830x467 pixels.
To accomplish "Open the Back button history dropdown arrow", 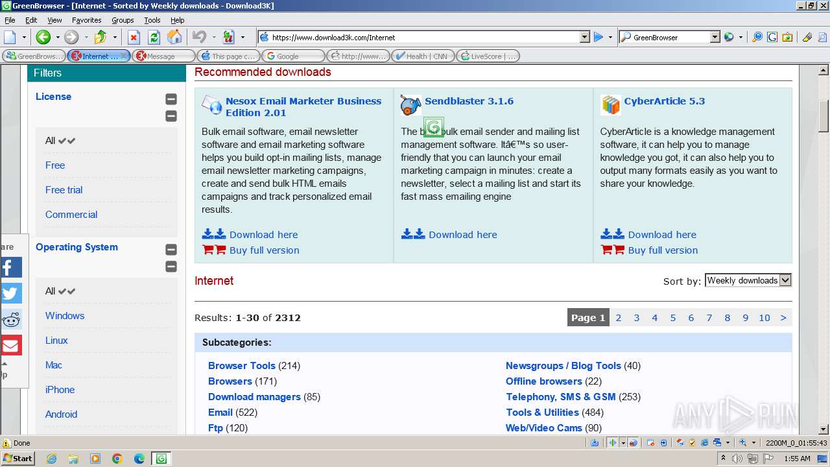I will coord(57,37).
